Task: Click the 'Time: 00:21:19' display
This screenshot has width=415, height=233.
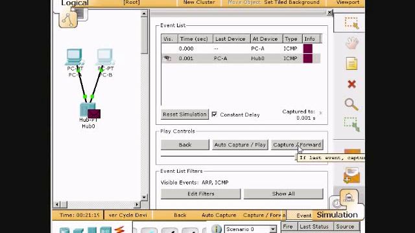Action: [x=79, y=215]
